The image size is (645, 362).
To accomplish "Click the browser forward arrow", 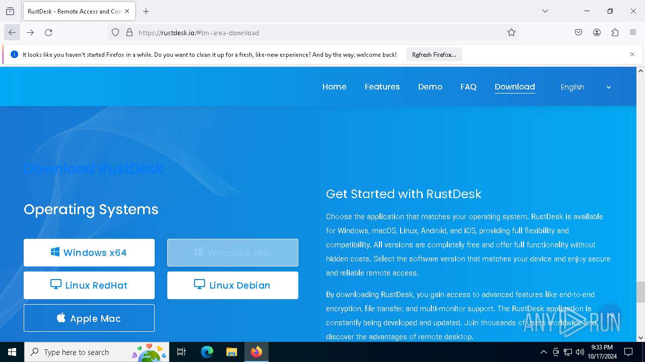I will [x=30, y=32].
